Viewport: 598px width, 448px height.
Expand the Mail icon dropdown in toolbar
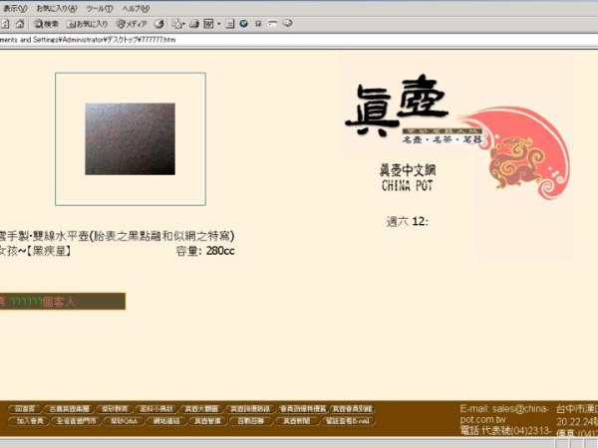coord(185,22)
